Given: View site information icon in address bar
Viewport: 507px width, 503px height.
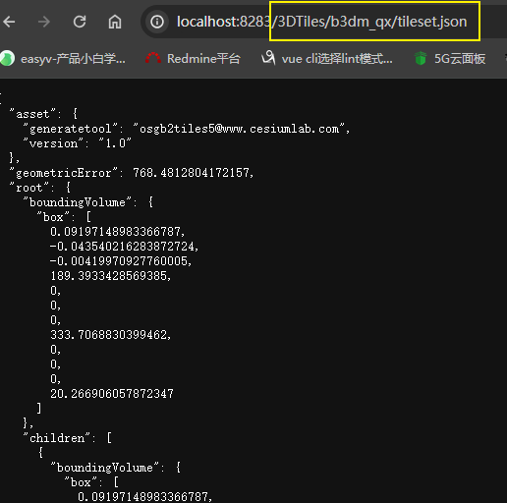Looking at the screenshot, I should [x=157, y=22].
